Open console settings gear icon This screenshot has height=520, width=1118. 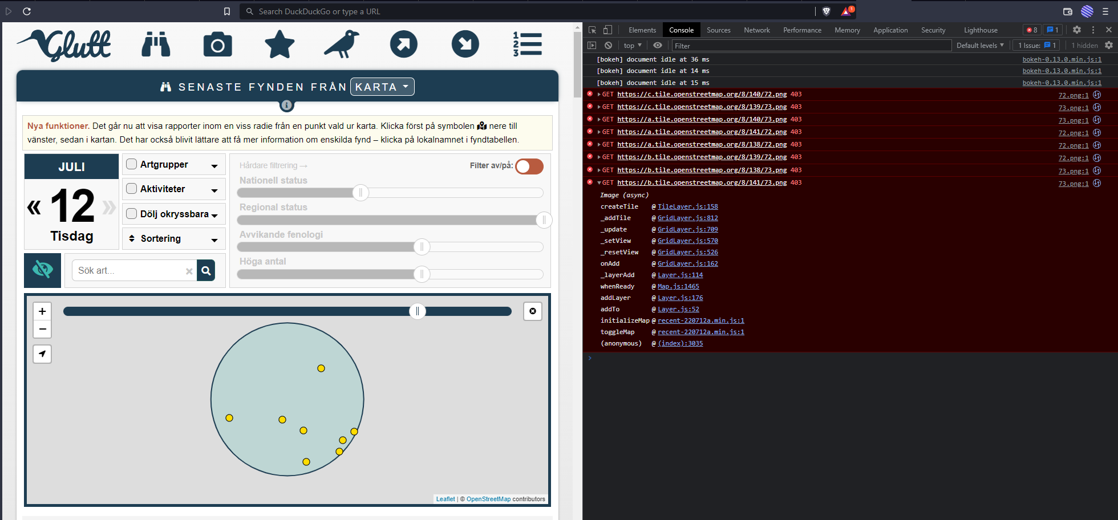(1109, 46)
